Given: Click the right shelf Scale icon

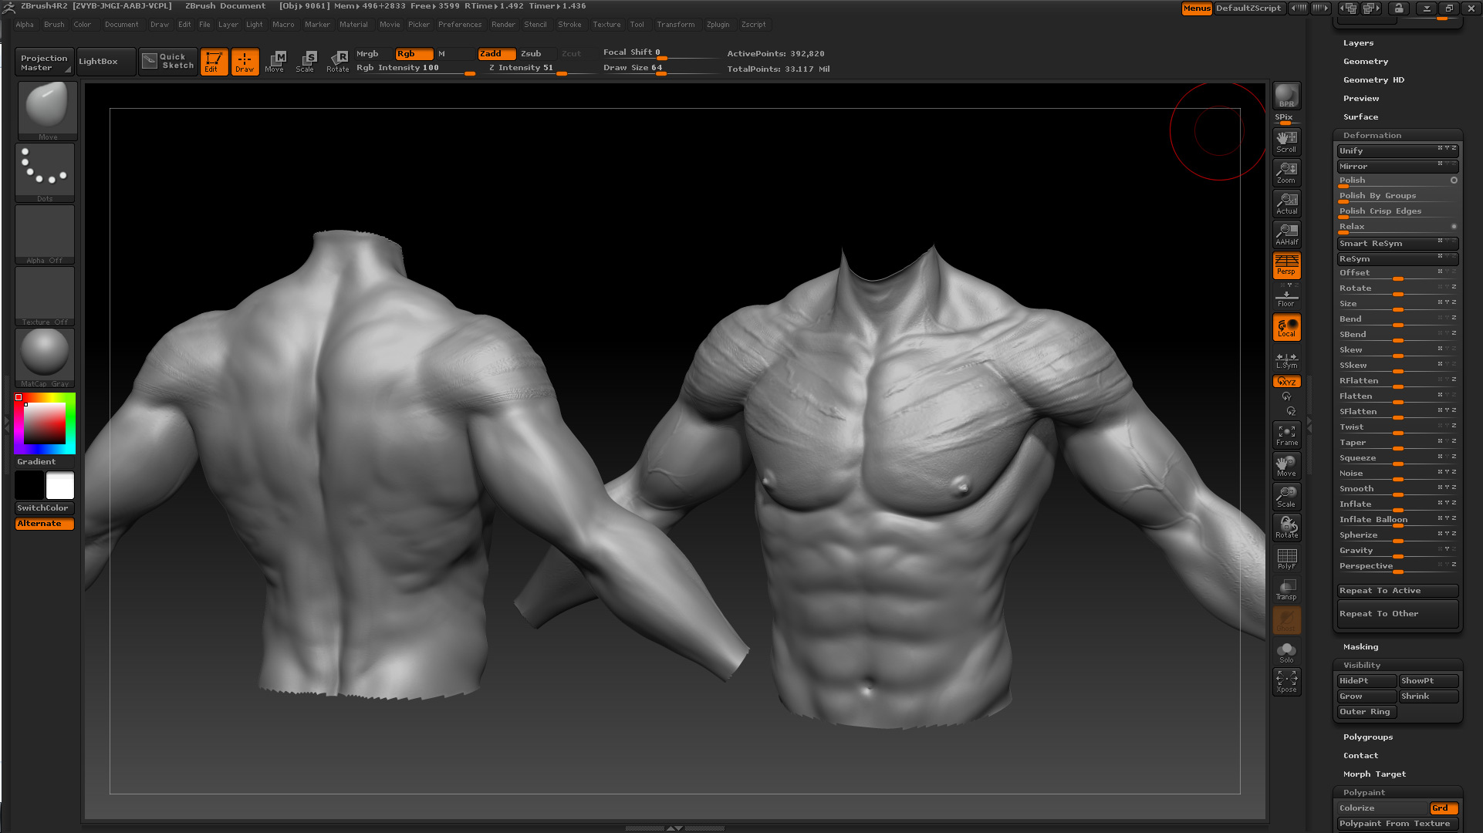Looking at the screenshot, I should (x=1286, y=497).
